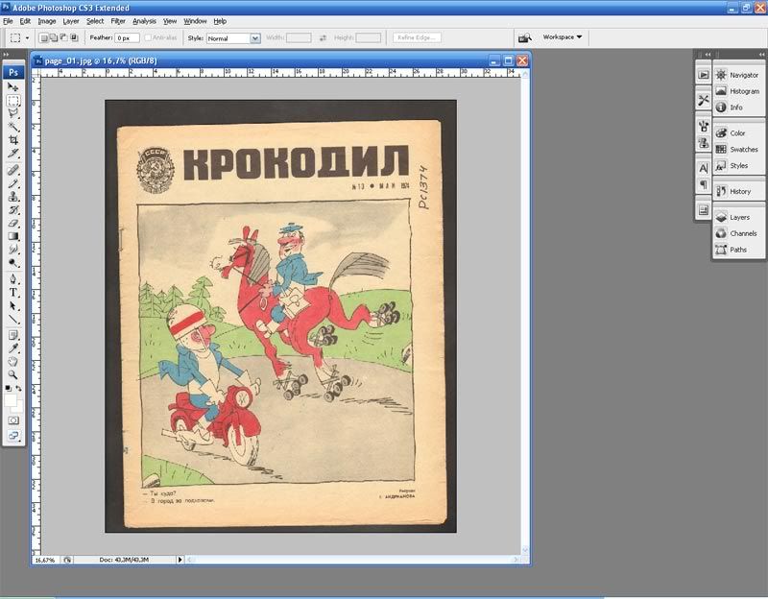Open the Brushes panel icon

pyautogui.click(x=704, y=127)
